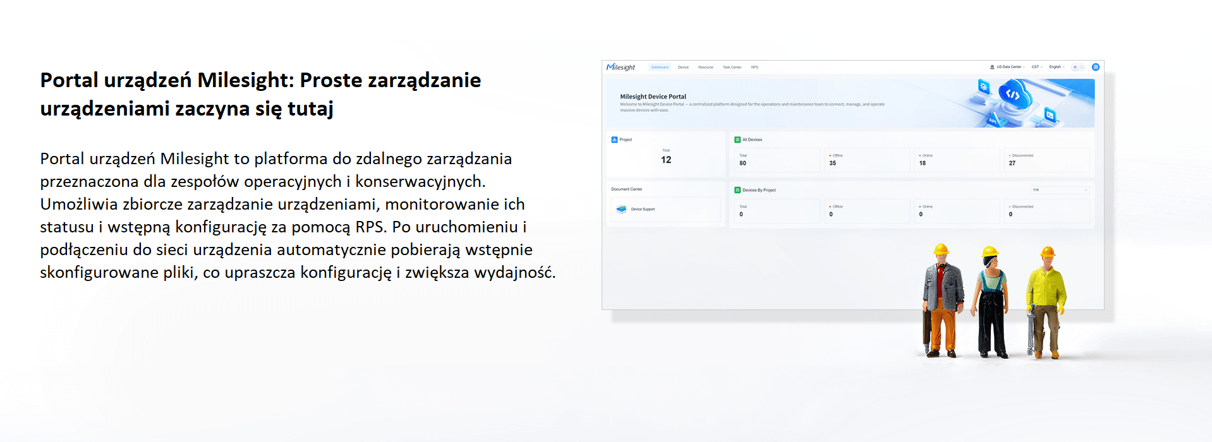Click the green All Devices icon
The width and height of the screenshot is (1212, 442).
point(737,140)
